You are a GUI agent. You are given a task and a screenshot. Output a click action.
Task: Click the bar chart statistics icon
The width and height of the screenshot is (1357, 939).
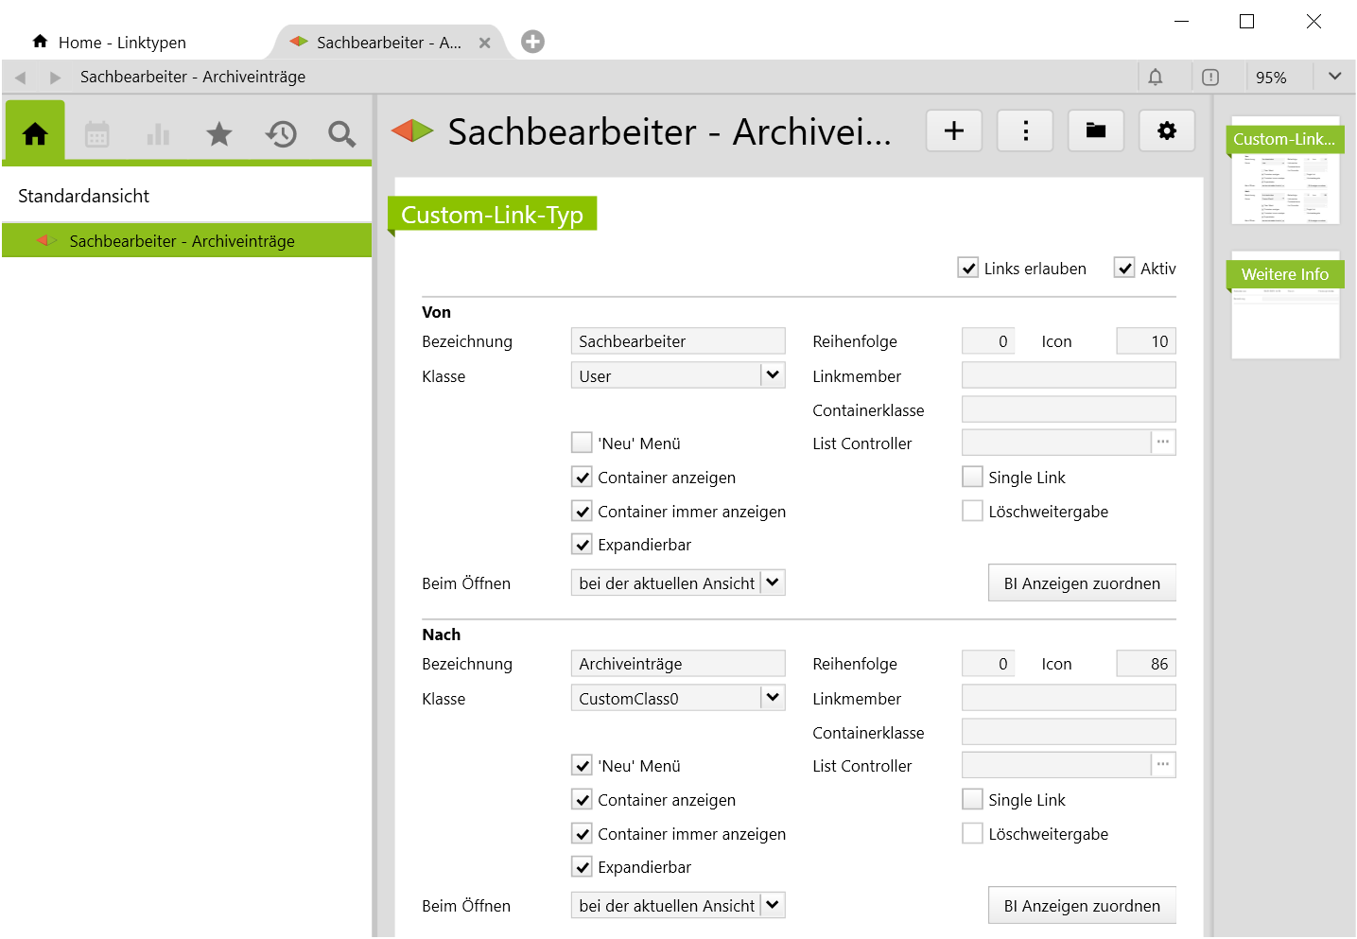tap(158, 134)
